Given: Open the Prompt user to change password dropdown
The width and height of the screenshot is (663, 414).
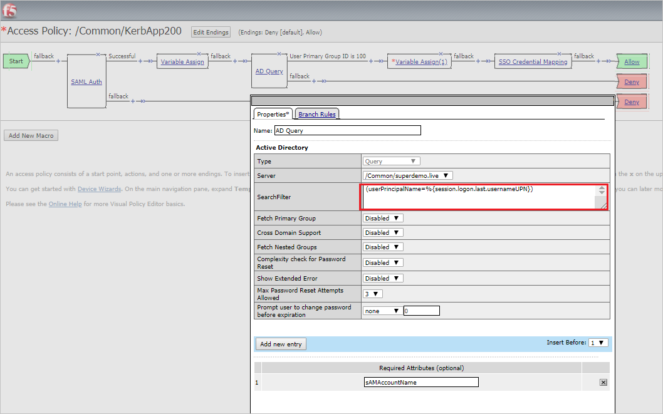Looking at the screenshot, I should [382, 311].
